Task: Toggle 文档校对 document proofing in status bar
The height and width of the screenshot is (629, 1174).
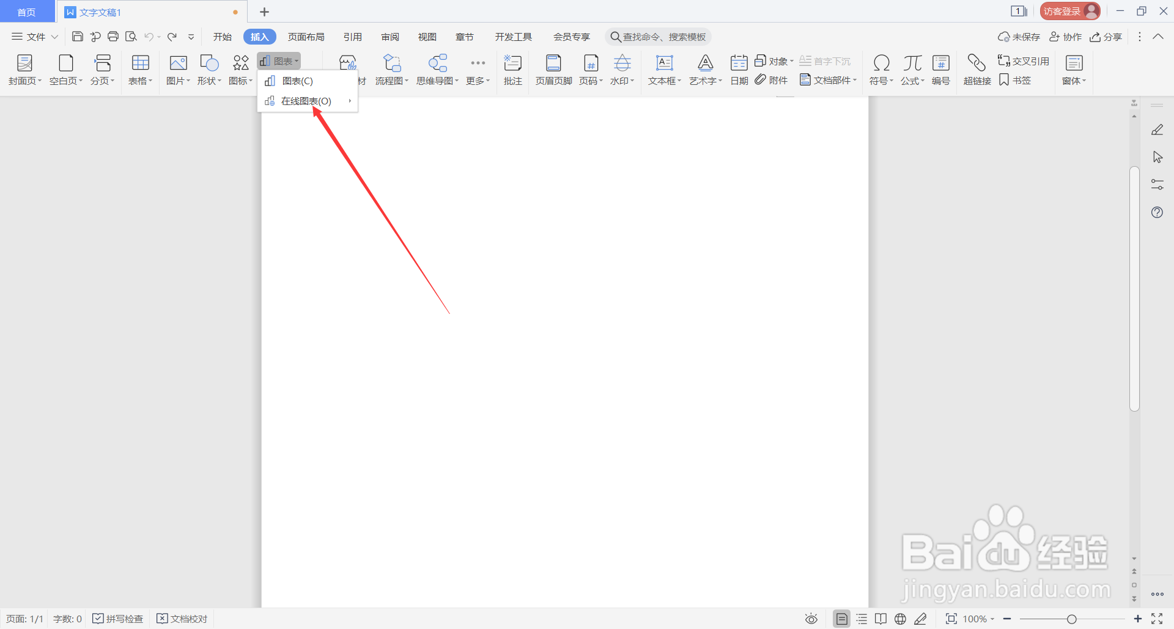Action: coord(182,619)
